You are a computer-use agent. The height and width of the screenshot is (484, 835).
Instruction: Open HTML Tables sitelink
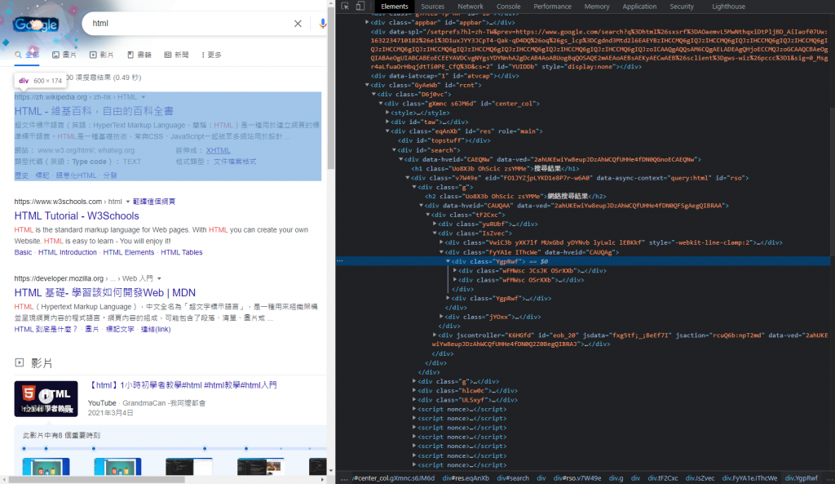tap(182, 252)
